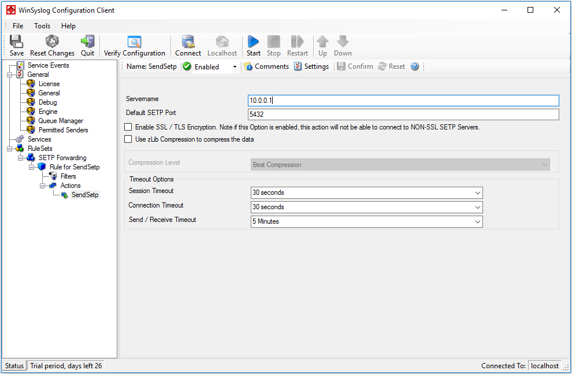The width and height of the screenshot is (572, 374).
Task: Open the Enabled state dropdown
Action: (235, 67)
